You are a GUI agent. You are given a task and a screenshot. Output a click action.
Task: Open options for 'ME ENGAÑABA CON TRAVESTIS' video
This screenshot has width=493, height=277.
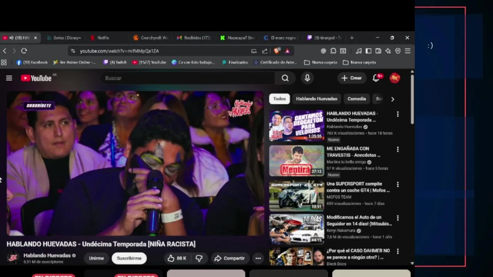click(x=398, y=149)
